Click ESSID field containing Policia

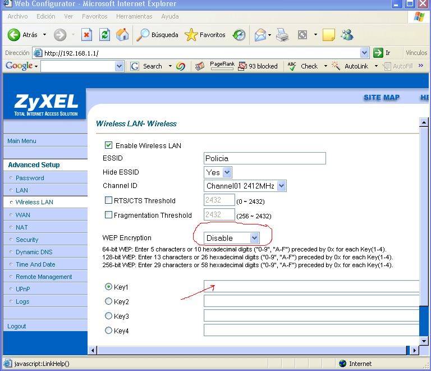tap(265, 158)
